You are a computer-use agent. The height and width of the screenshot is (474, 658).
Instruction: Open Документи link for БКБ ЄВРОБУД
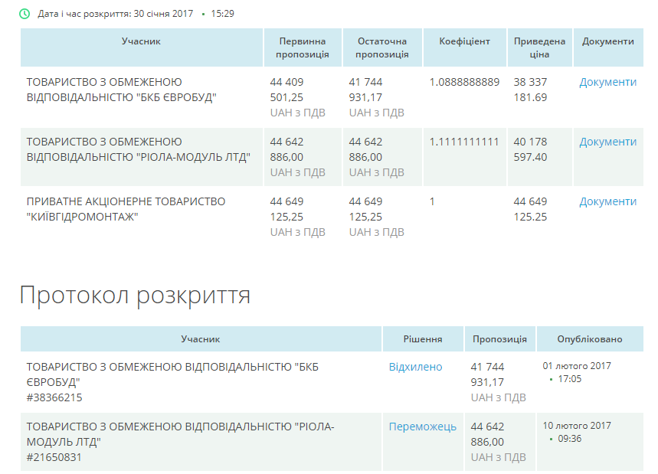pyautogui.click(x=607, y=82)
